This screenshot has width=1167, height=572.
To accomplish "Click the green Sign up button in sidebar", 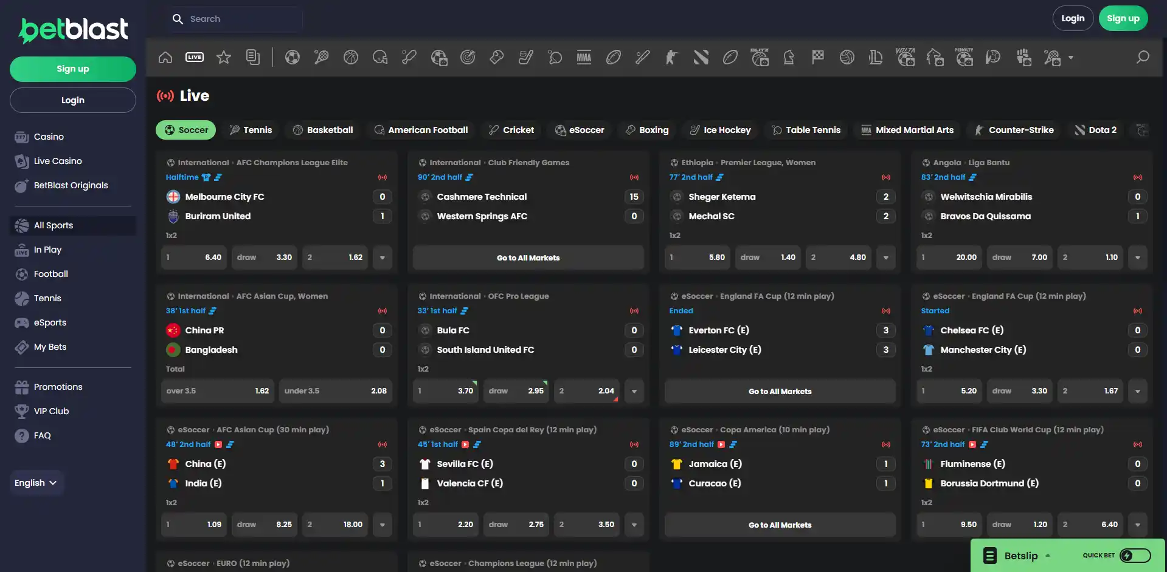I will 73,69.
